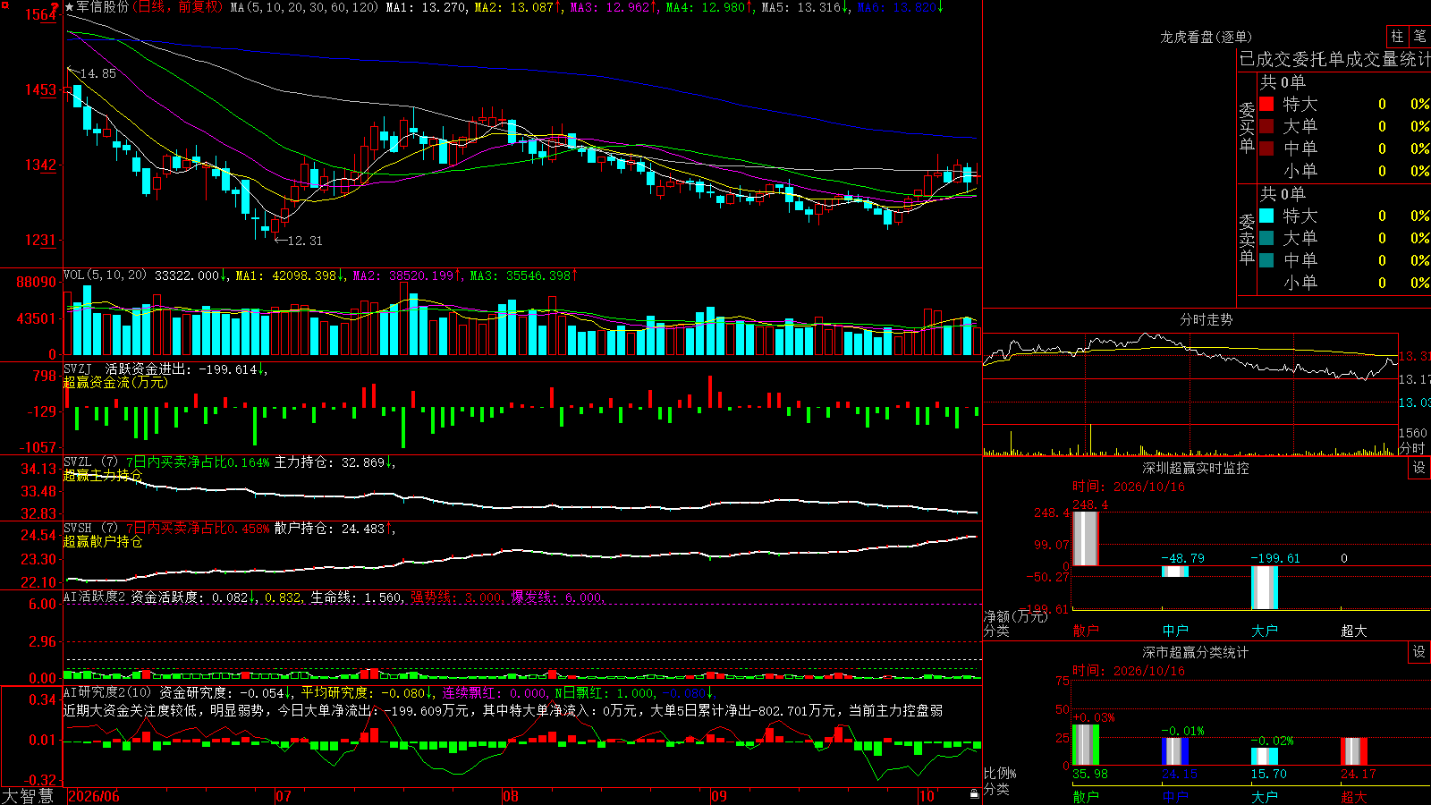Select the 07 month marker on time axis
1431x805 pixels.
point(284,796)
